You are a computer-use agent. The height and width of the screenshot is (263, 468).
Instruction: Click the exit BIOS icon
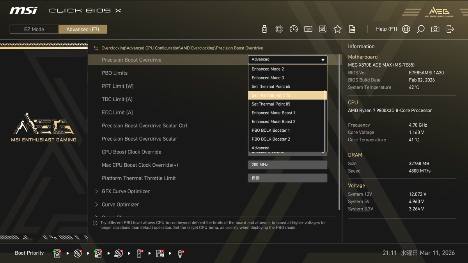(450, 29)
